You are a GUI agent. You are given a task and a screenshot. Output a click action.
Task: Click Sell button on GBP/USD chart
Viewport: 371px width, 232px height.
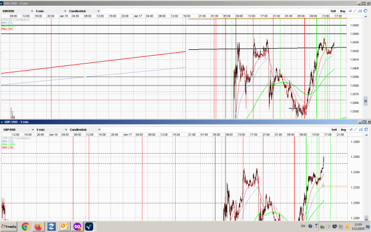[x=334, y=129]
